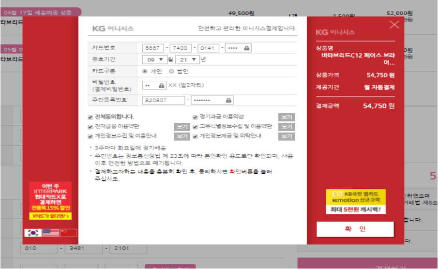Uncheck the 전자금융 이용약관 checkbox

pyautogui.click(x=91, y=127)
